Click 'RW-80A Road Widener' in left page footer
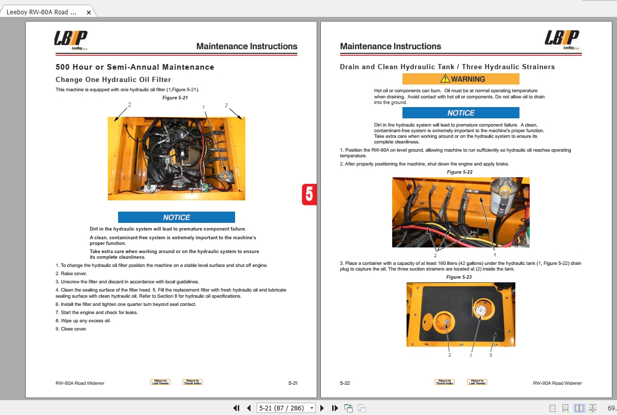 [x=80, y=383]
